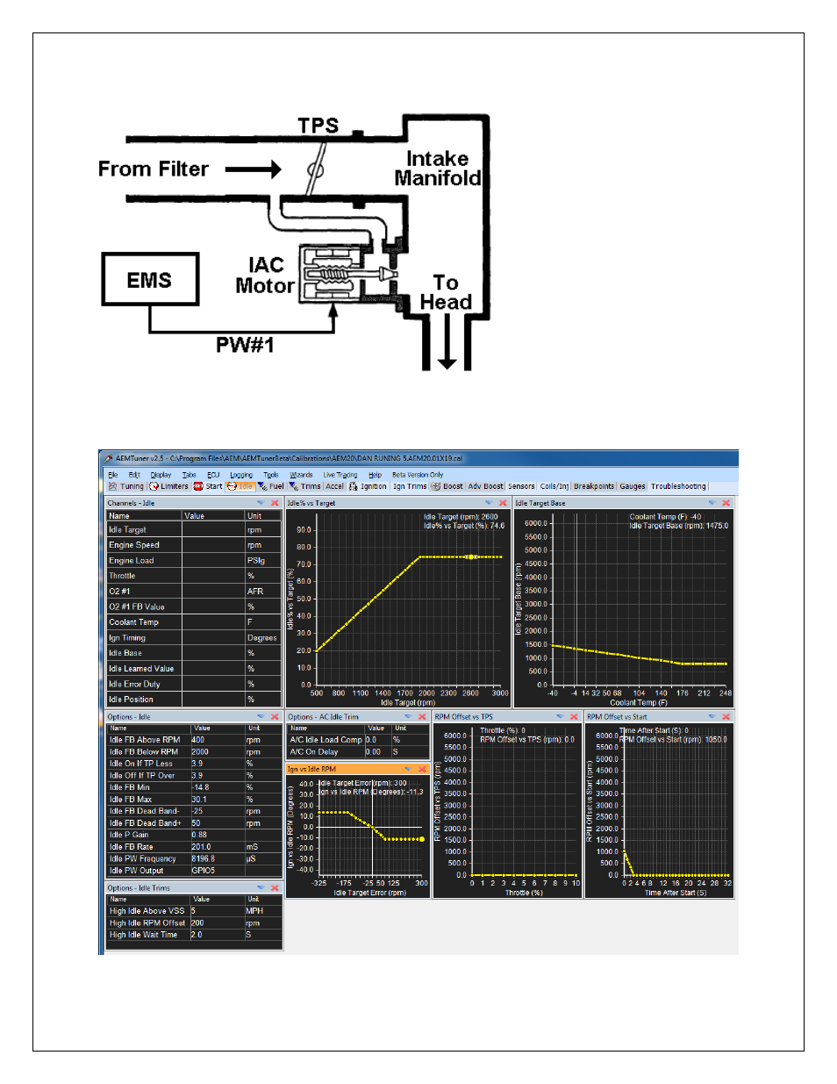Close the RPM Offset vs Start panel
Image resolution: width=837 pixels, height=1084 pixels.
(x=726, y=716)
